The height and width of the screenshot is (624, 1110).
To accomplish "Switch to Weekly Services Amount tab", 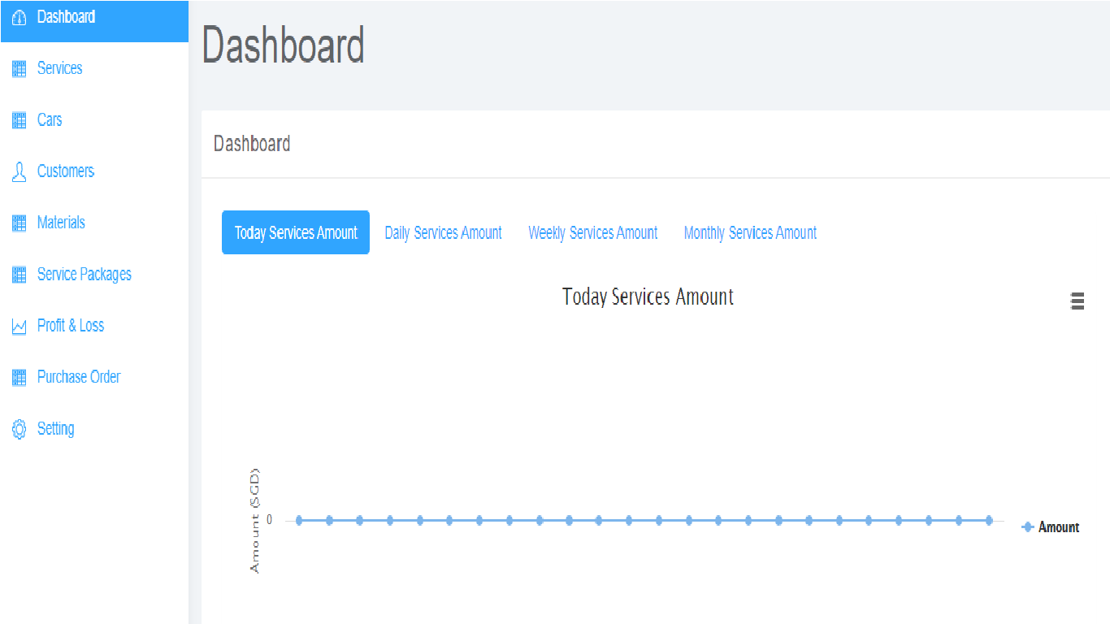I will coord(592,233).
